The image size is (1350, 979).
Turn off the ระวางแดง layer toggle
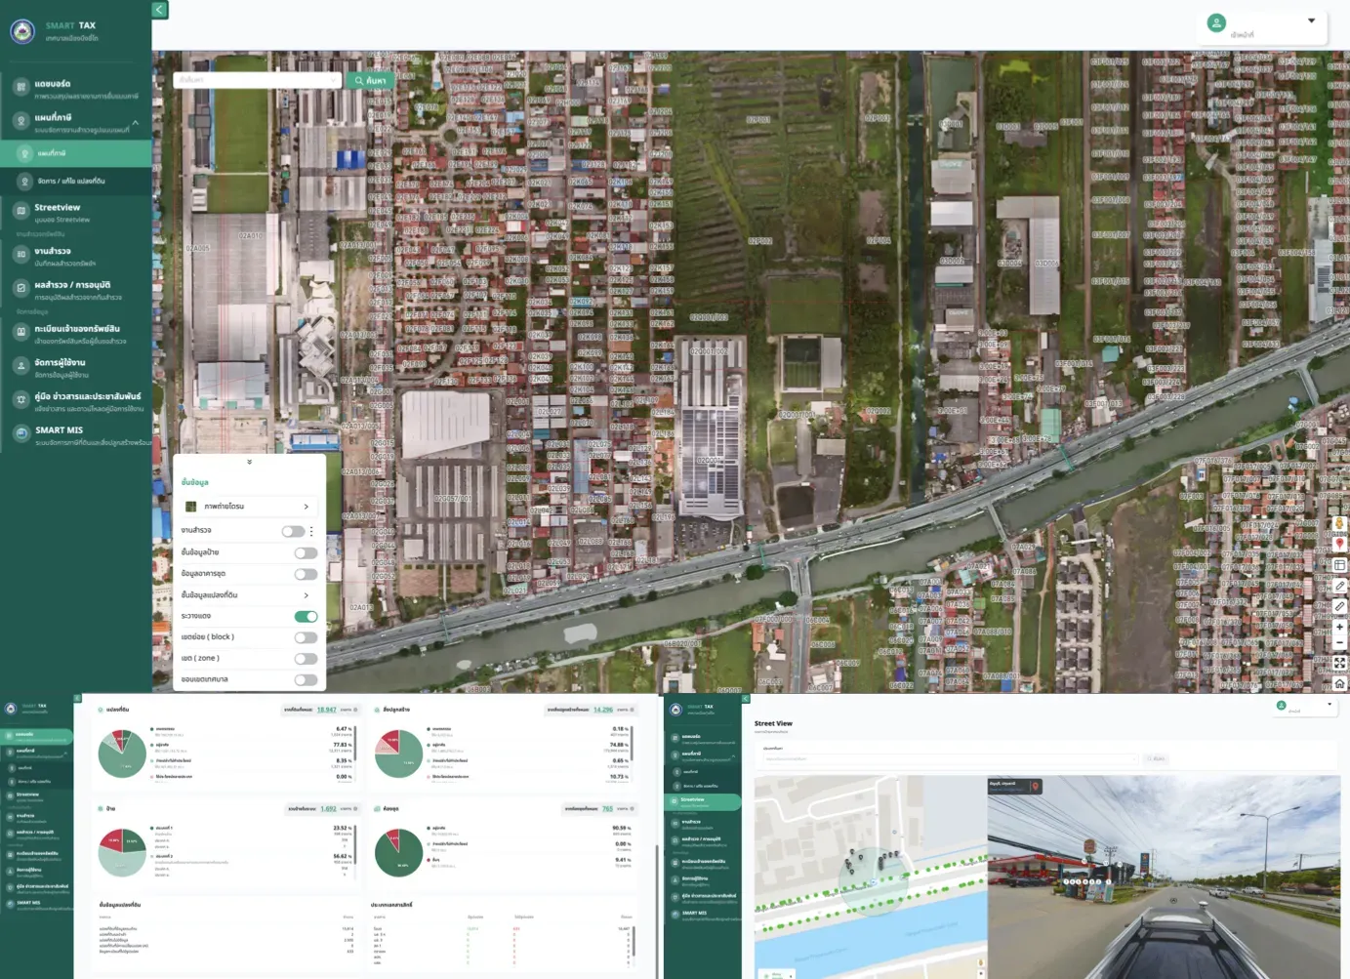pos(306,616)
